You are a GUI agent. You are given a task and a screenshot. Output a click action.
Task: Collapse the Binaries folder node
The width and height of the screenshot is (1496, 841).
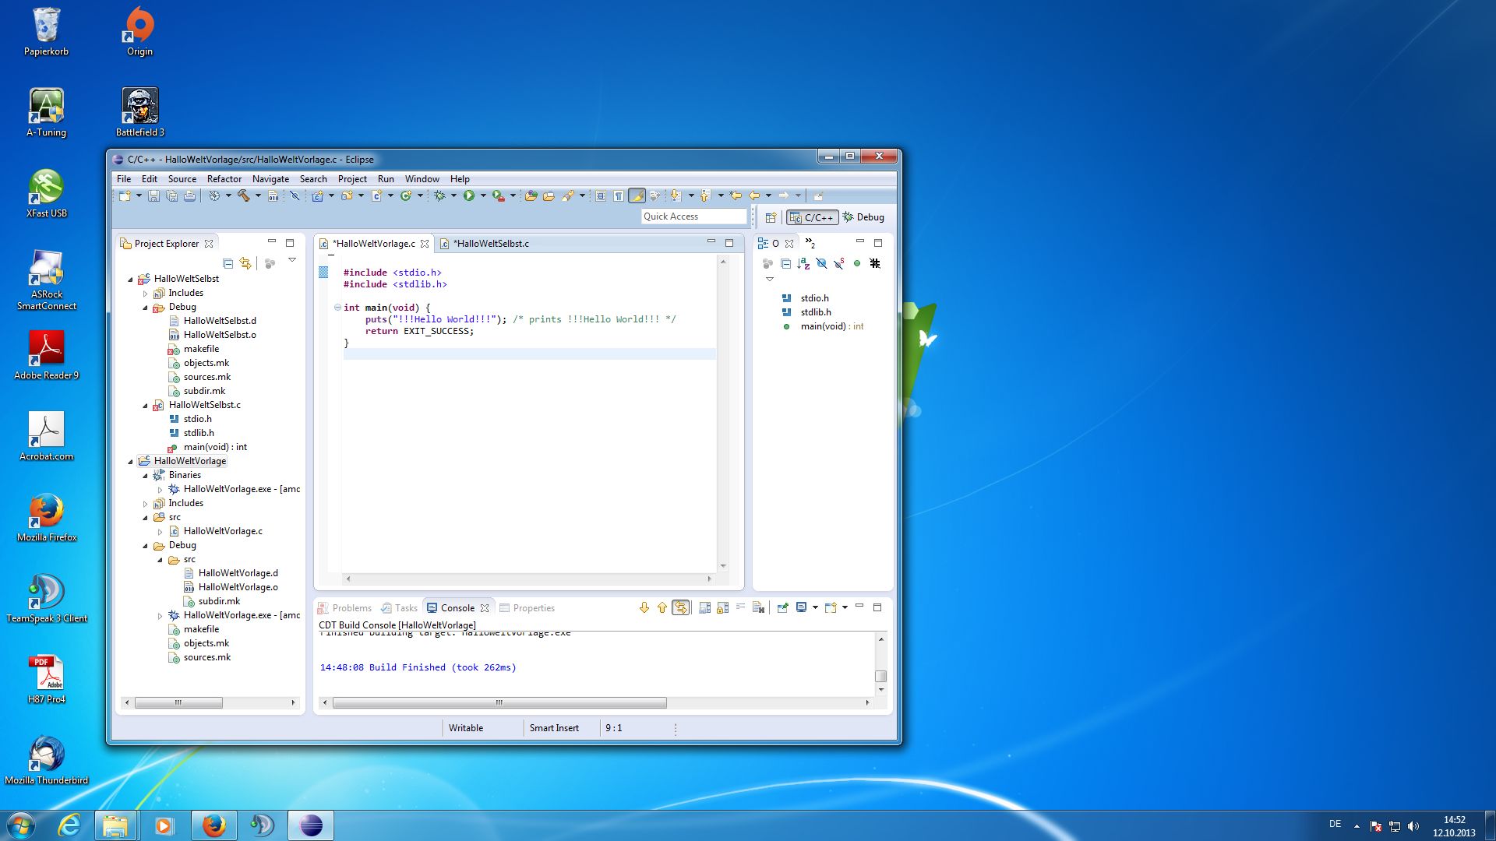[145, 476]
